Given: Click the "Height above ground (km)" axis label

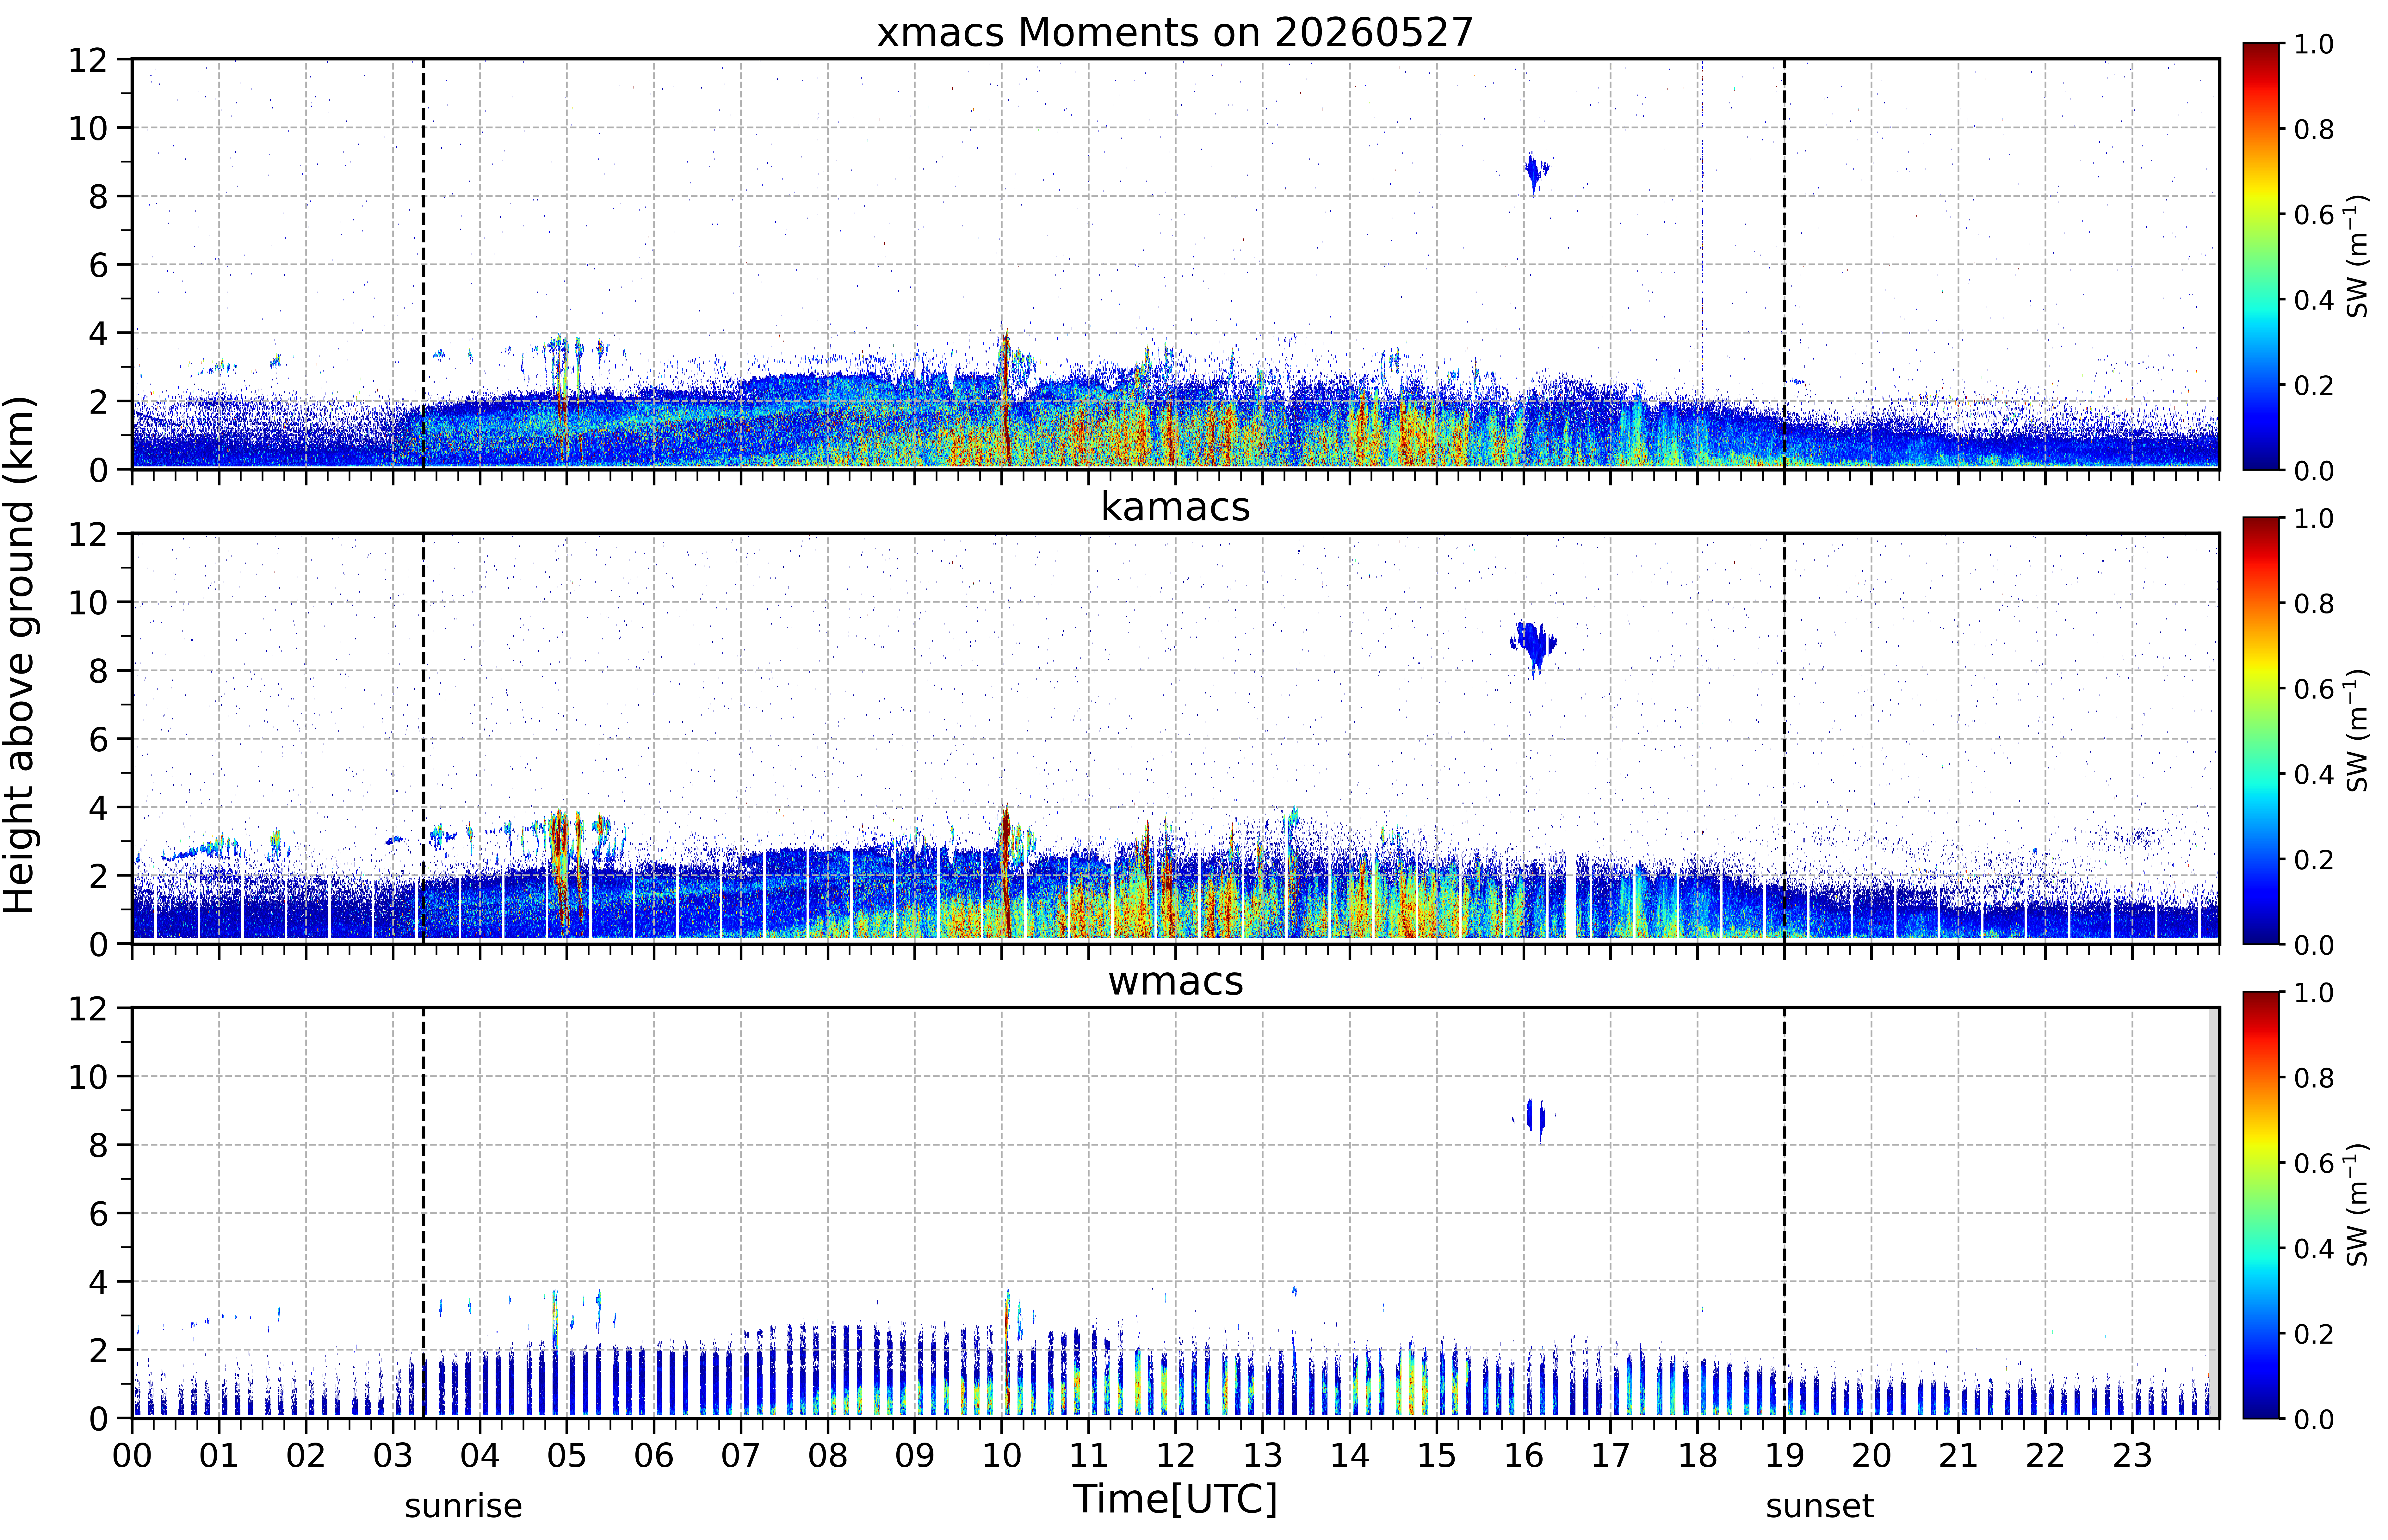Looking at the screenshot, I should pos(20,655).
